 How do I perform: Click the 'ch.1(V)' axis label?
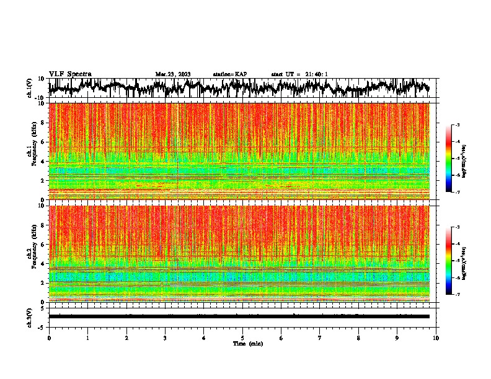[30, 88]
